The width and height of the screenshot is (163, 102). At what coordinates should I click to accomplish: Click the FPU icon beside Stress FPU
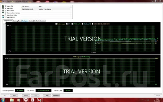point(3,8)
